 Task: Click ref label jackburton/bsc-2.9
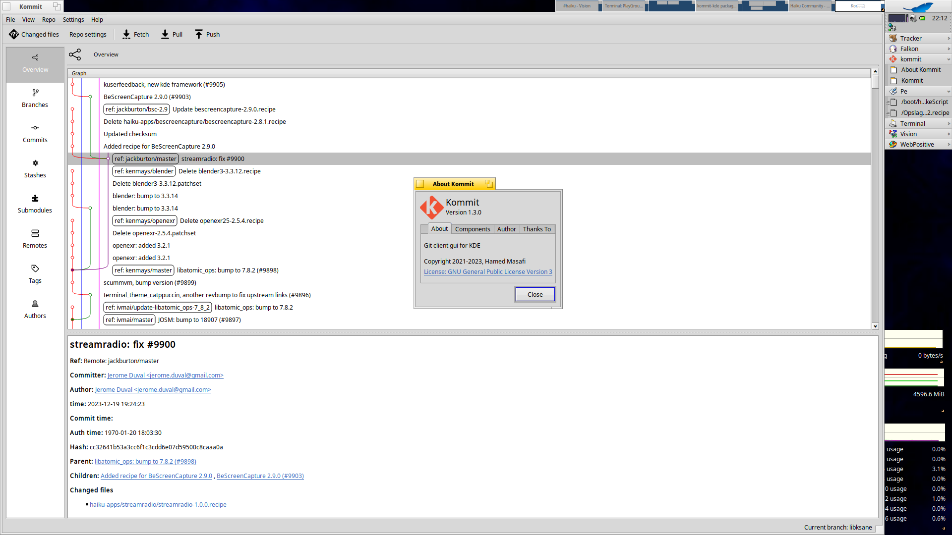click(136, 109)
